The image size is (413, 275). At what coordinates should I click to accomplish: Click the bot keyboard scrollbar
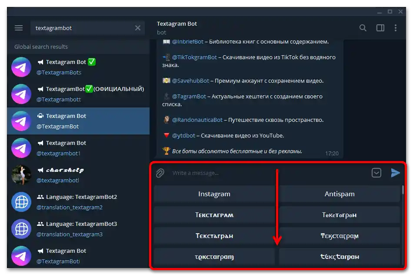pyautogui.click(x=403, y=190)
